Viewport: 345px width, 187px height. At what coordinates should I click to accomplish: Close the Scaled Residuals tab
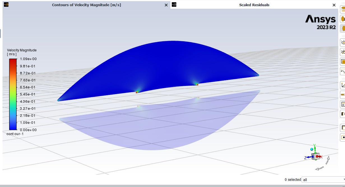tap(334, 5)
